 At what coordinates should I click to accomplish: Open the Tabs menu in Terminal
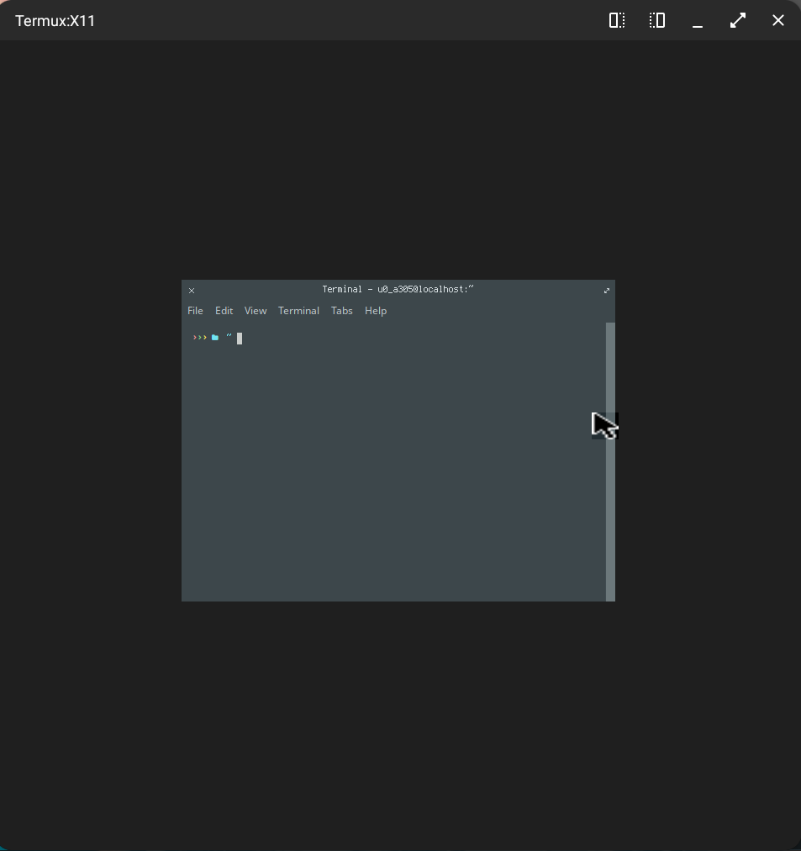[341, 311]
